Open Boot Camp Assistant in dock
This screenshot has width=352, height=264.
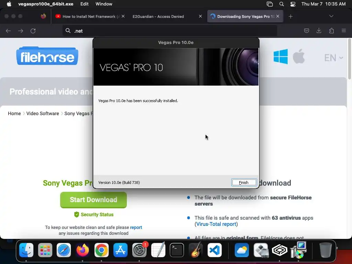click(261, 250)
